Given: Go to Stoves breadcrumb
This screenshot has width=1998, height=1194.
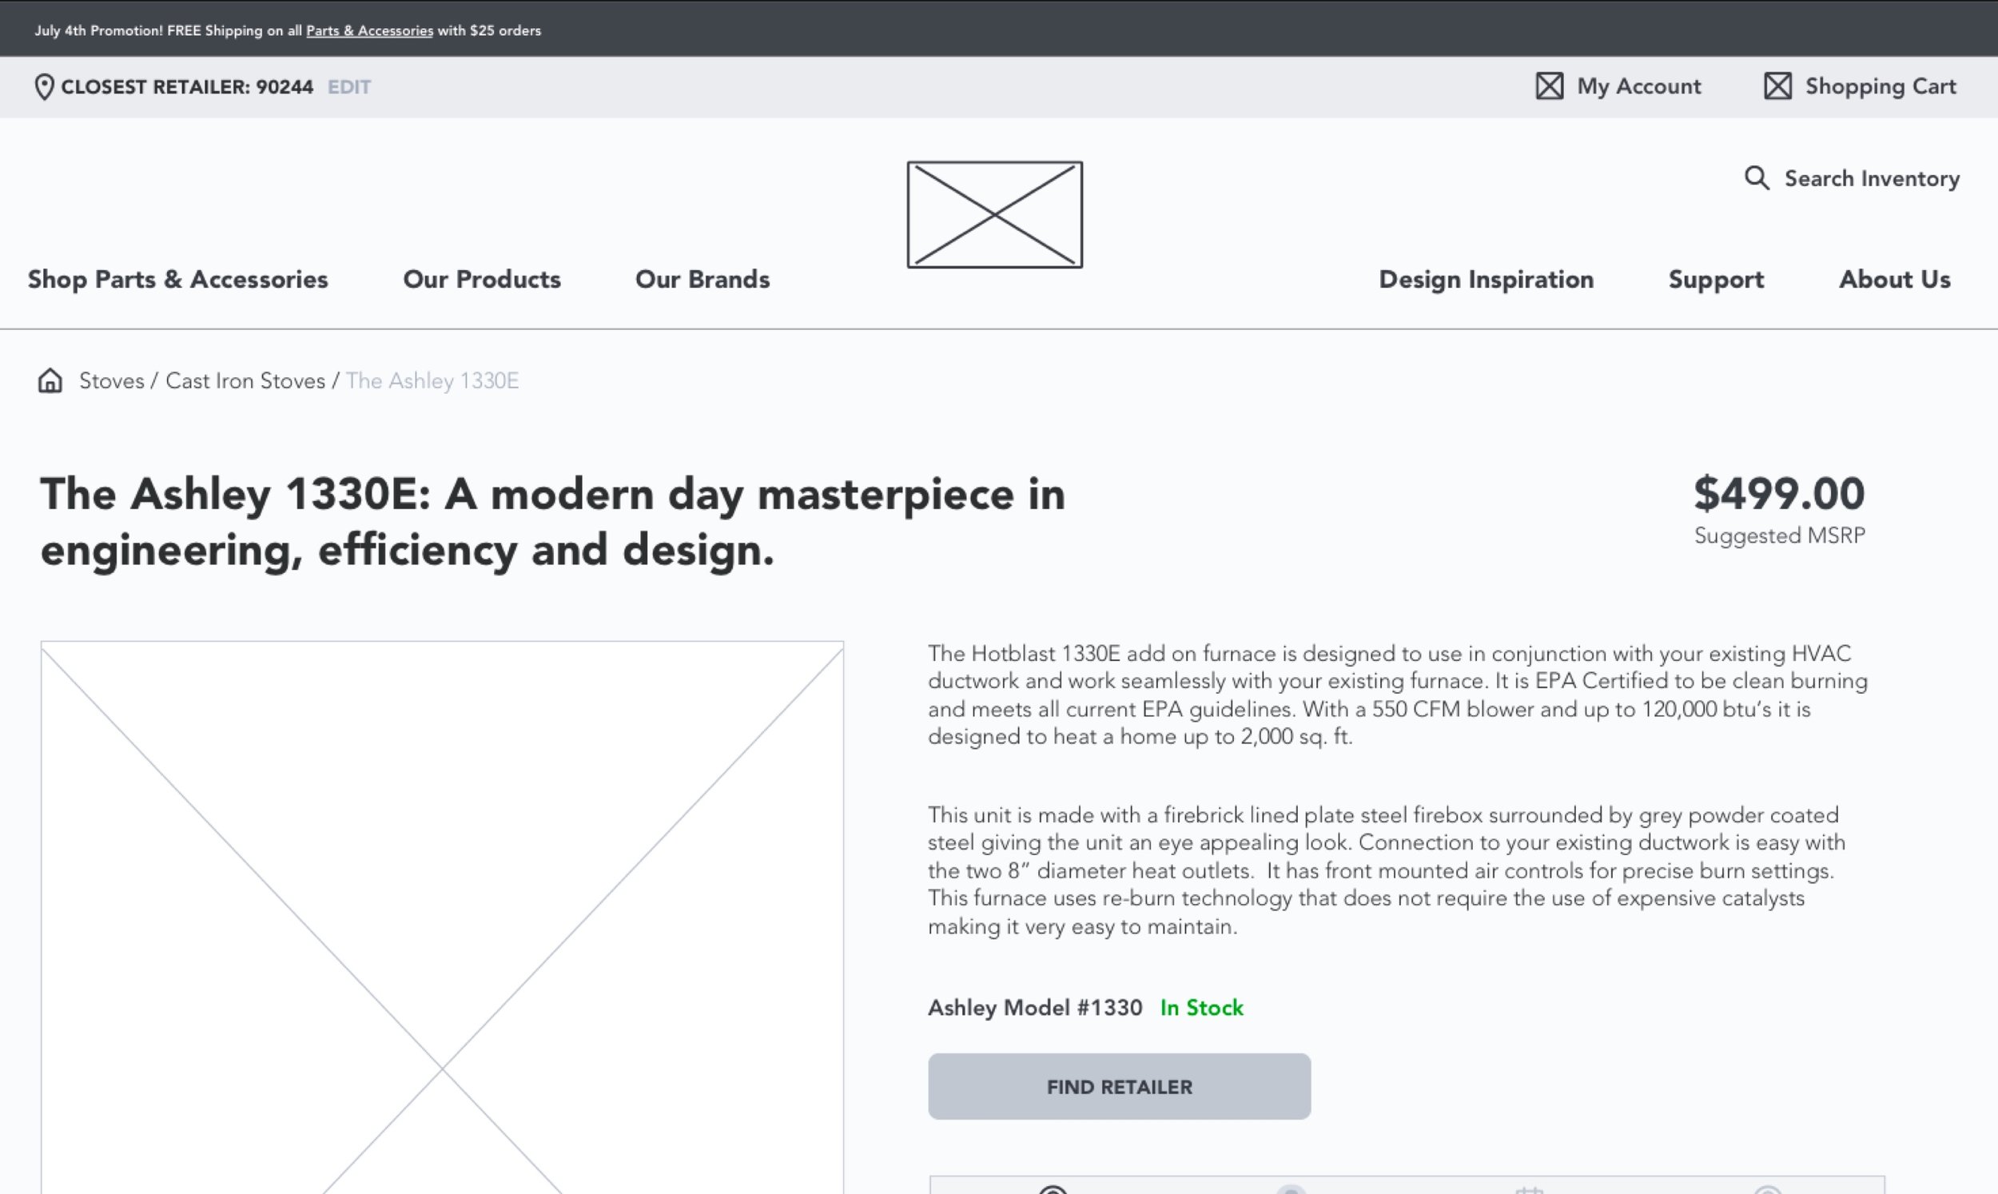Looking at the screenshot, I should coord(112,380).
